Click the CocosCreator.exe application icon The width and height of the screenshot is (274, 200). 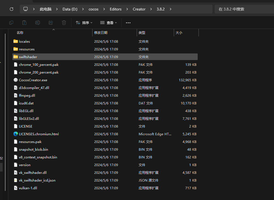pos(16,80)
